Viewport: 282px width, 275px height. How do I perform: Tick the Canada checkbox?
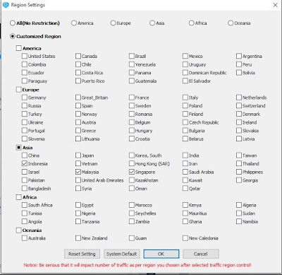pyautogui.click(x=78, y=56)
